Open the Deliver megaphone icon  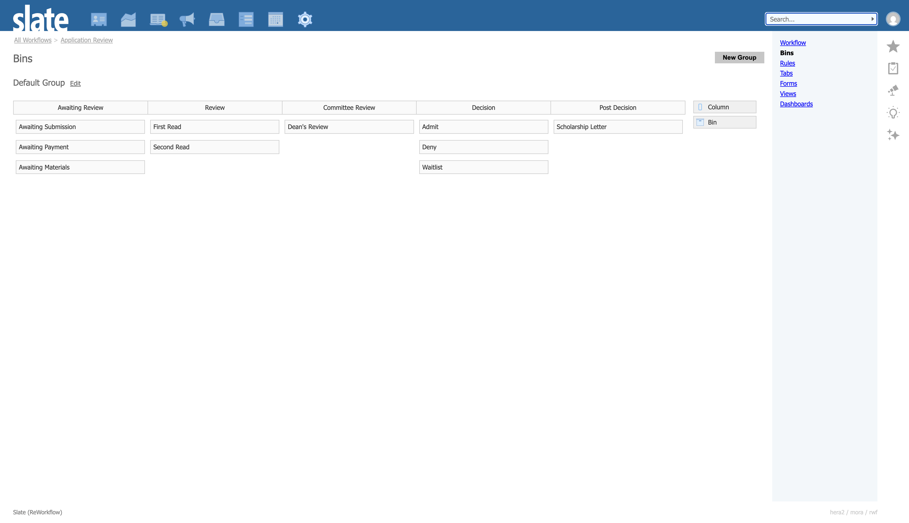(187, 19)
